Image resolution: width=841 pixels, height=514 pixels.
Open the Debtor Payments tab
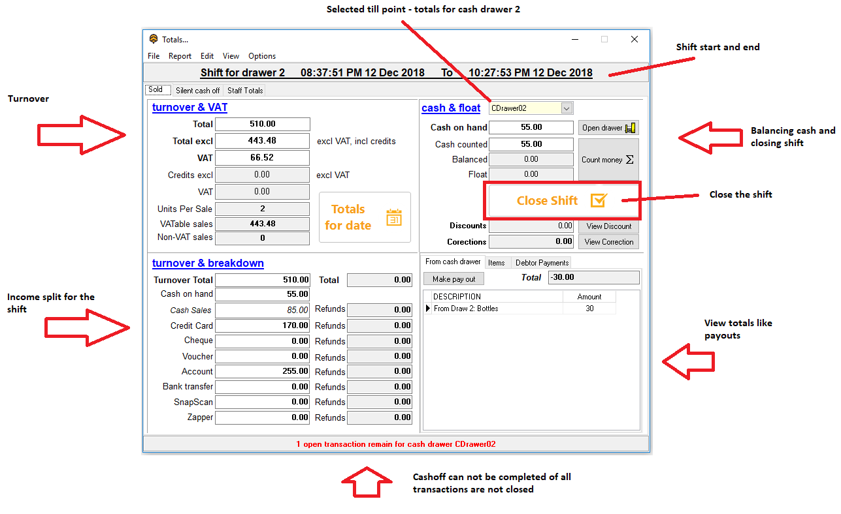[x=542, y=263]
